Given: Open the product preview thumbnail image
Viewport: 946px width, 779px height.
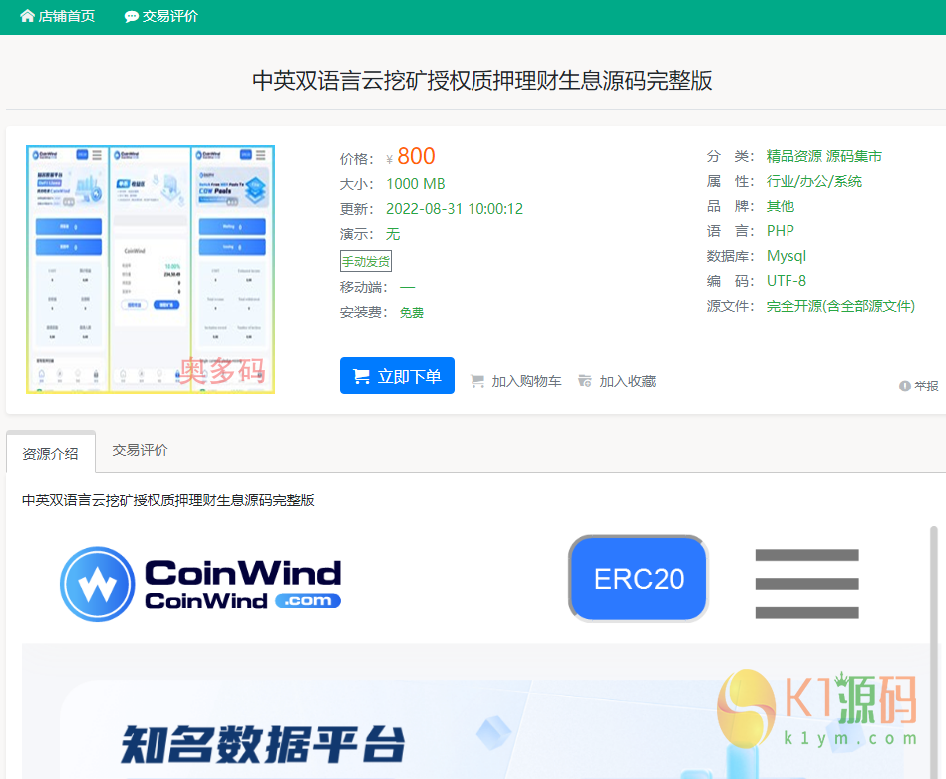Looking at the screenshot, I should coord(151,270).
